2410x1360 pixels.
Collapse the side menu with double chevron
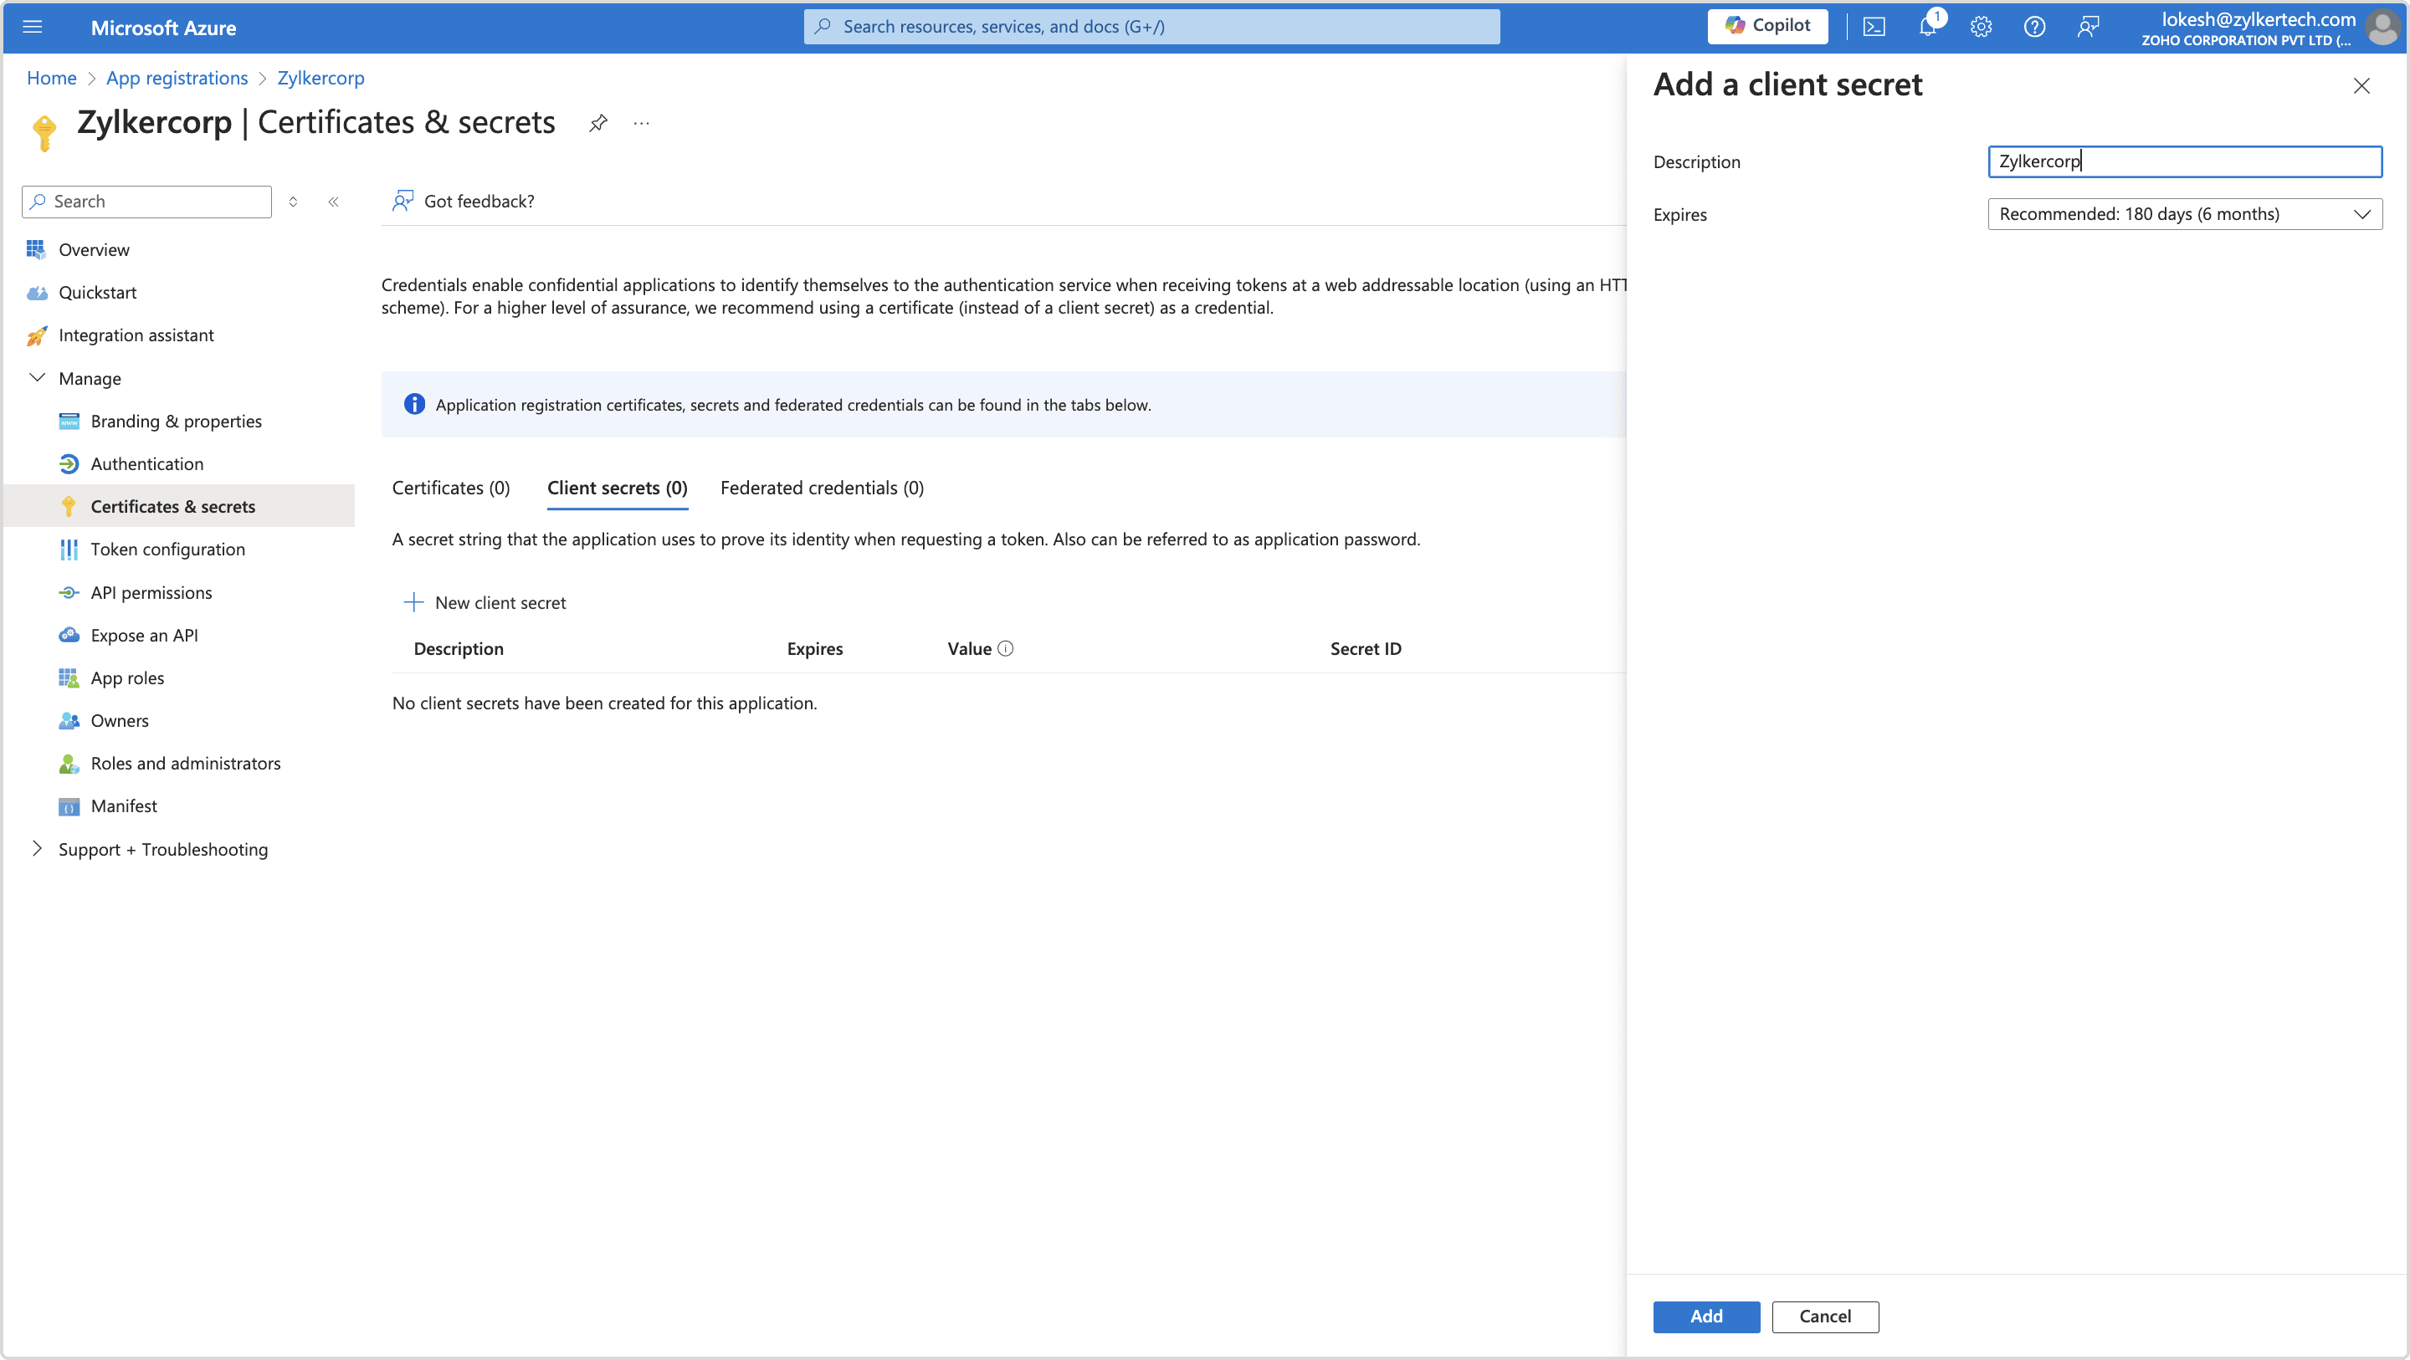333,201
